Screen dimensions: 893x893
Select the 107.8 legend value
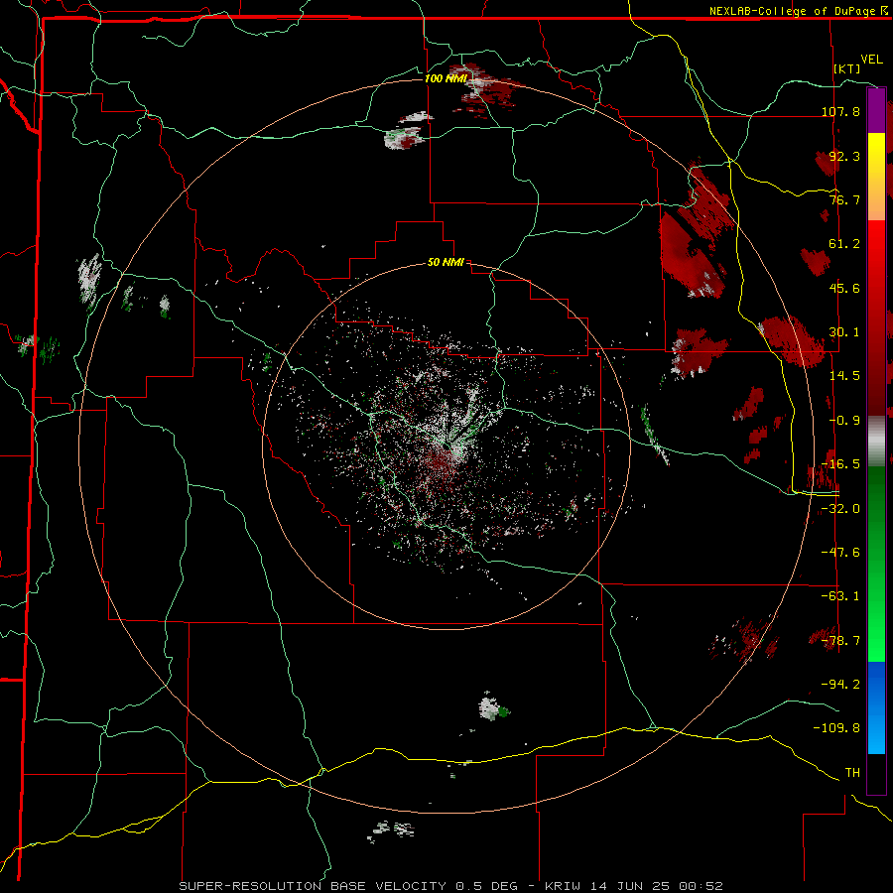[x=840, y=111]
